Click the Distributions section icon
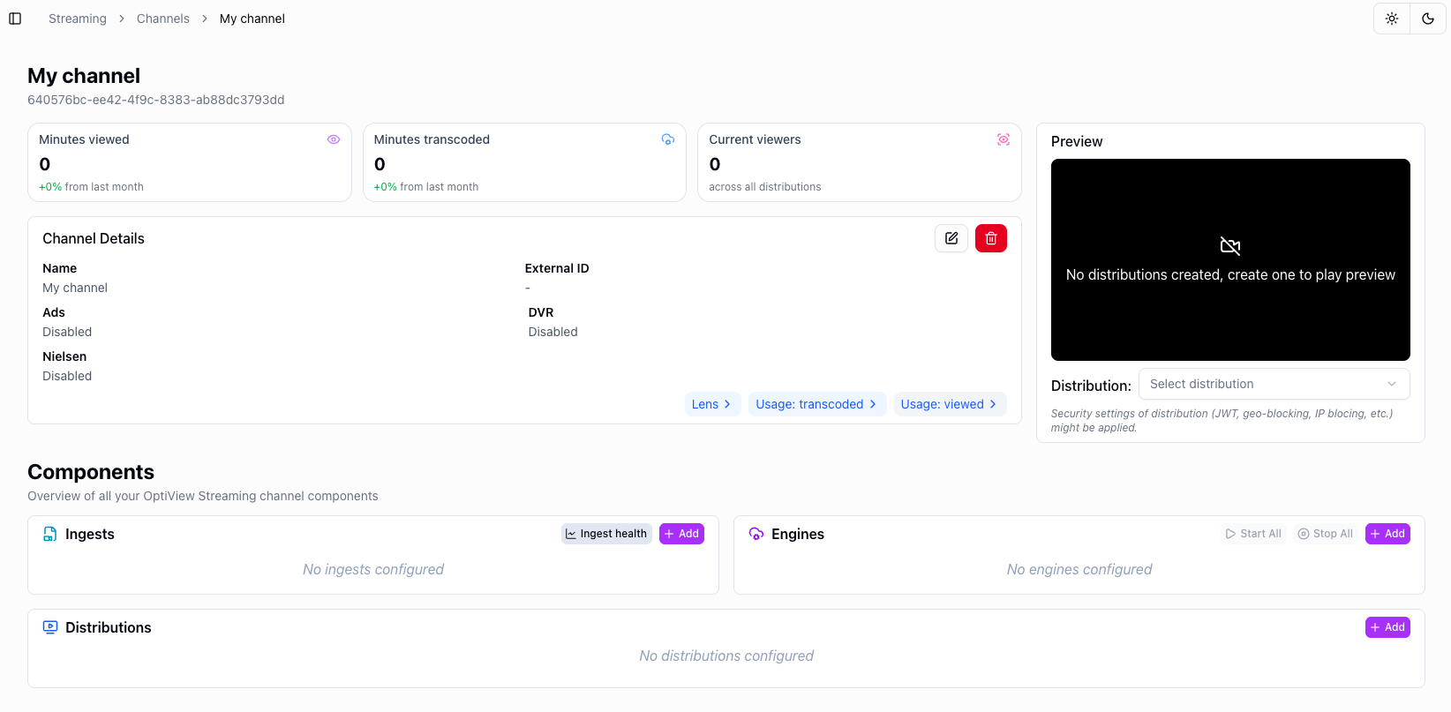The height and width of the screenshot is (712, 1451). tap(50, 627)
